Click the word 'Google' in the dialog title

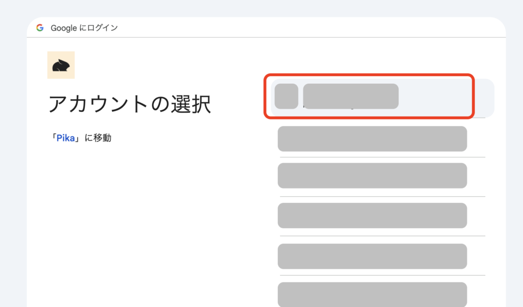(63, 28)
